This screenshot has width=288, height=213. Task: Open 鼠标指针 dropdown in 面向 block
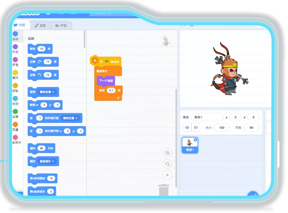pyautogui.click(x=47, y=161)
